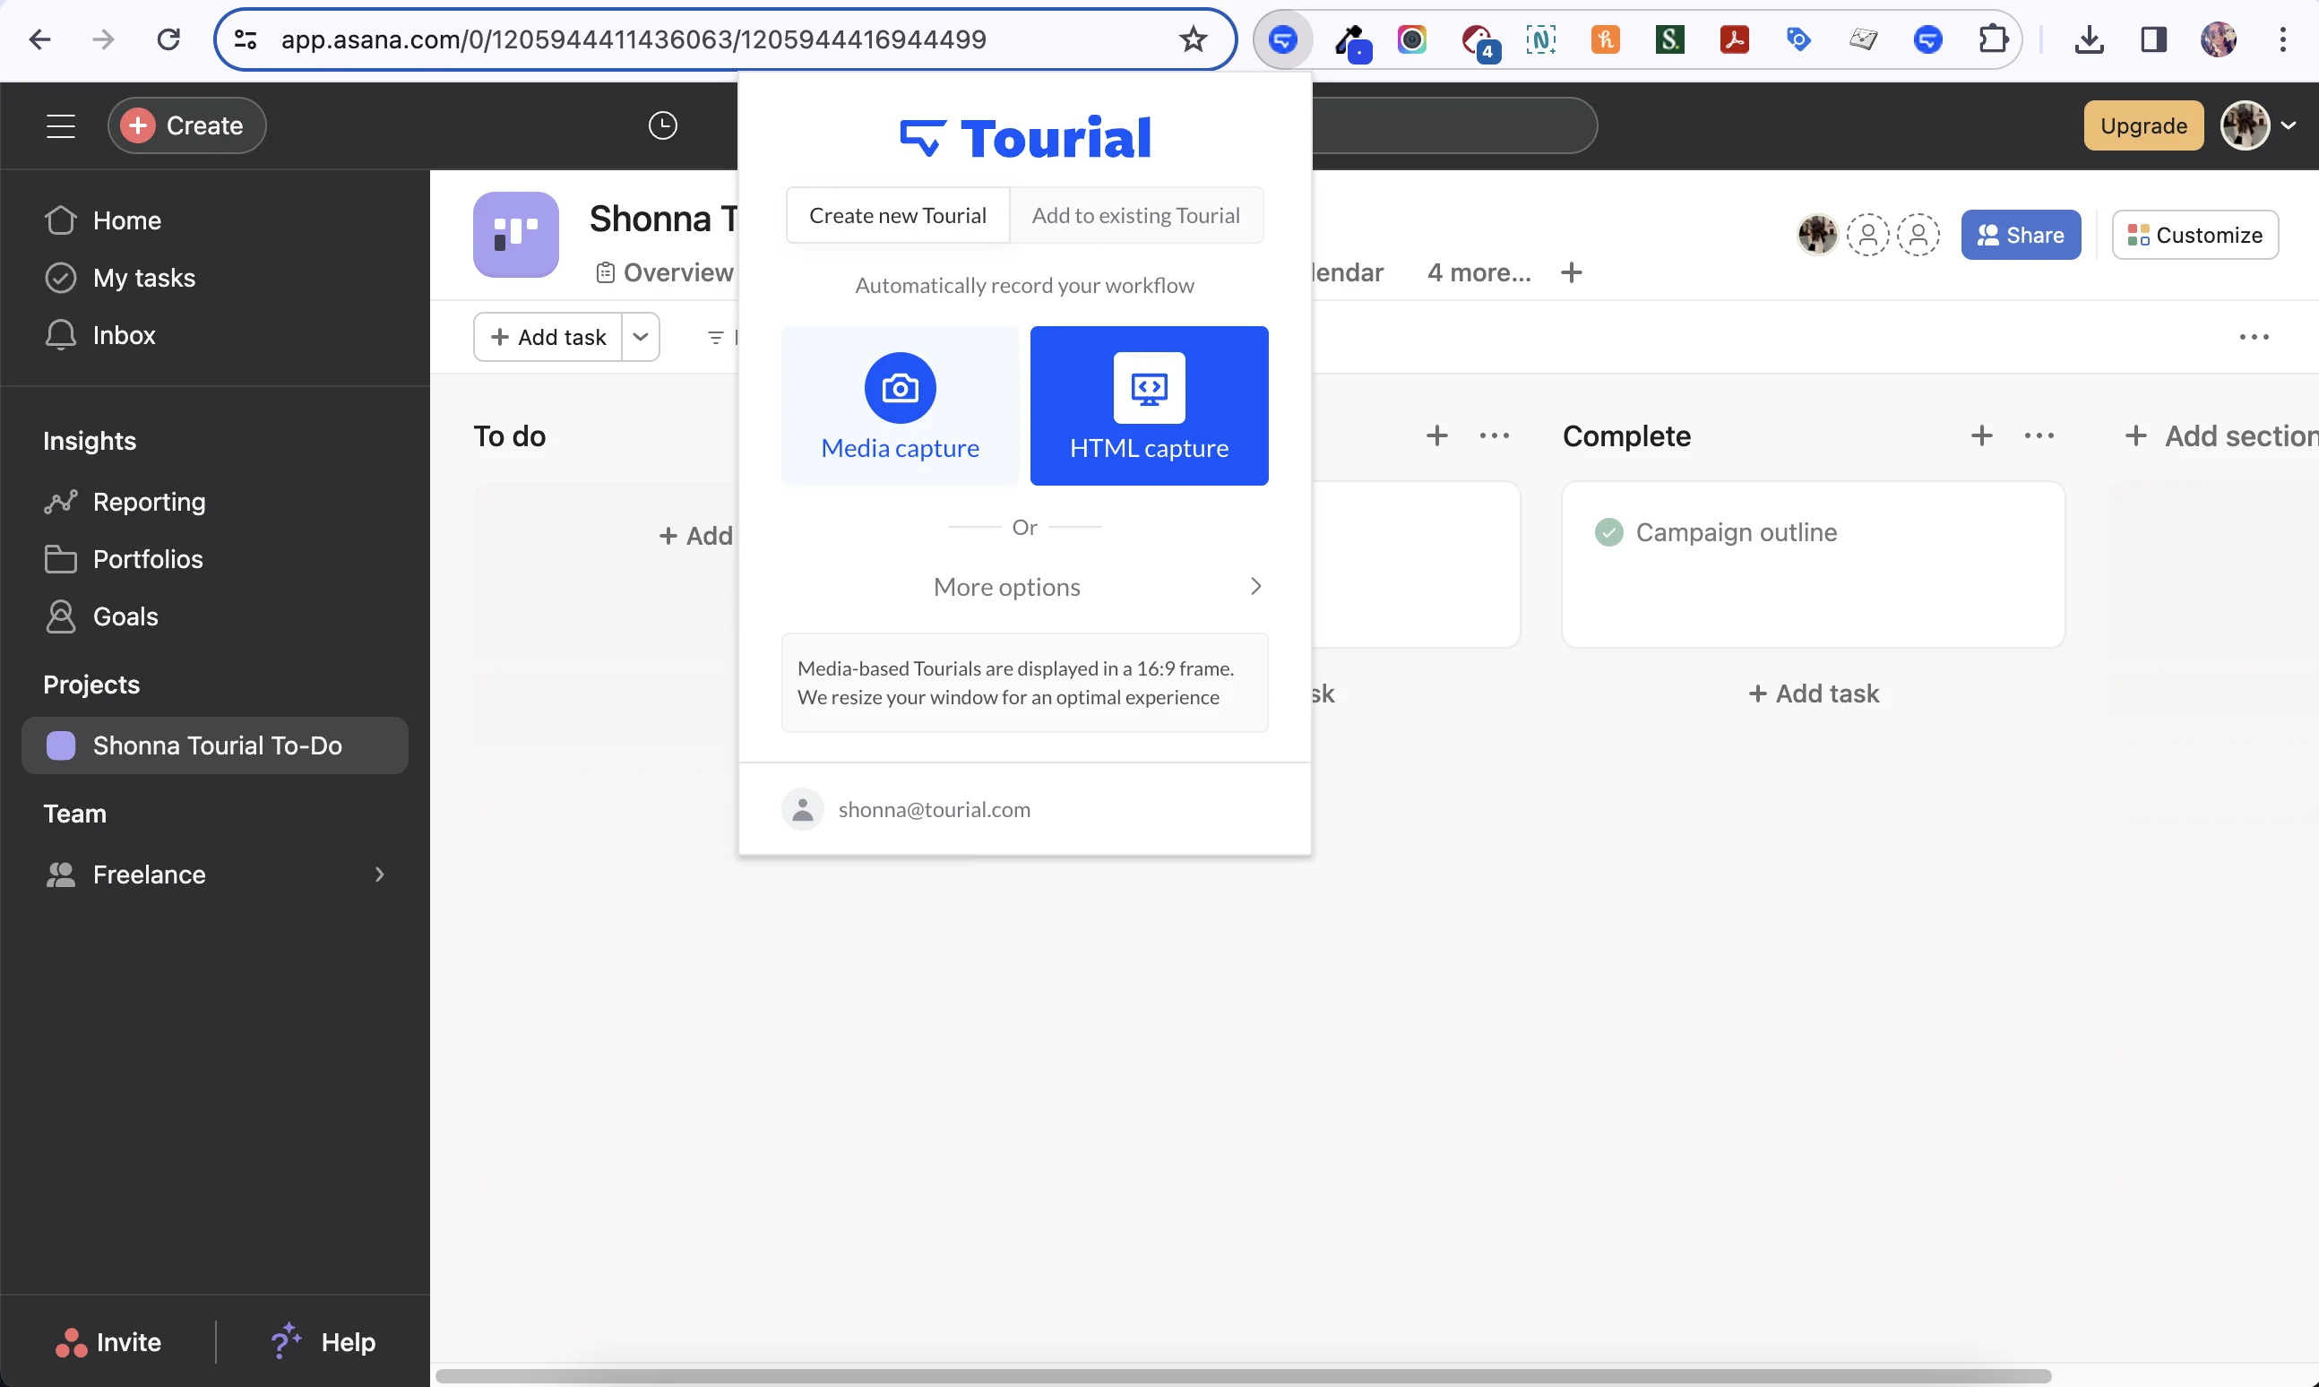Open Chrome downloads icon

[2088, 39]
